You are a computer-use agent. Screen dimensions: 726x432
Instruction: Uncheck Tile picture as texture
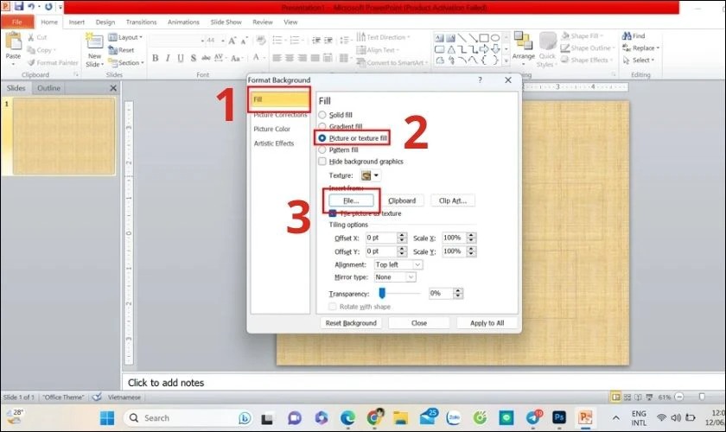click(x=333, y=213)
